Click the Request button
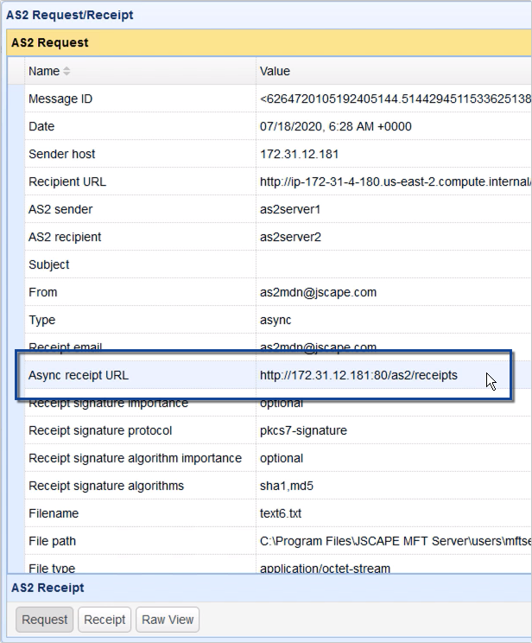Screen dimensions: 532x643 click(45, 620)
